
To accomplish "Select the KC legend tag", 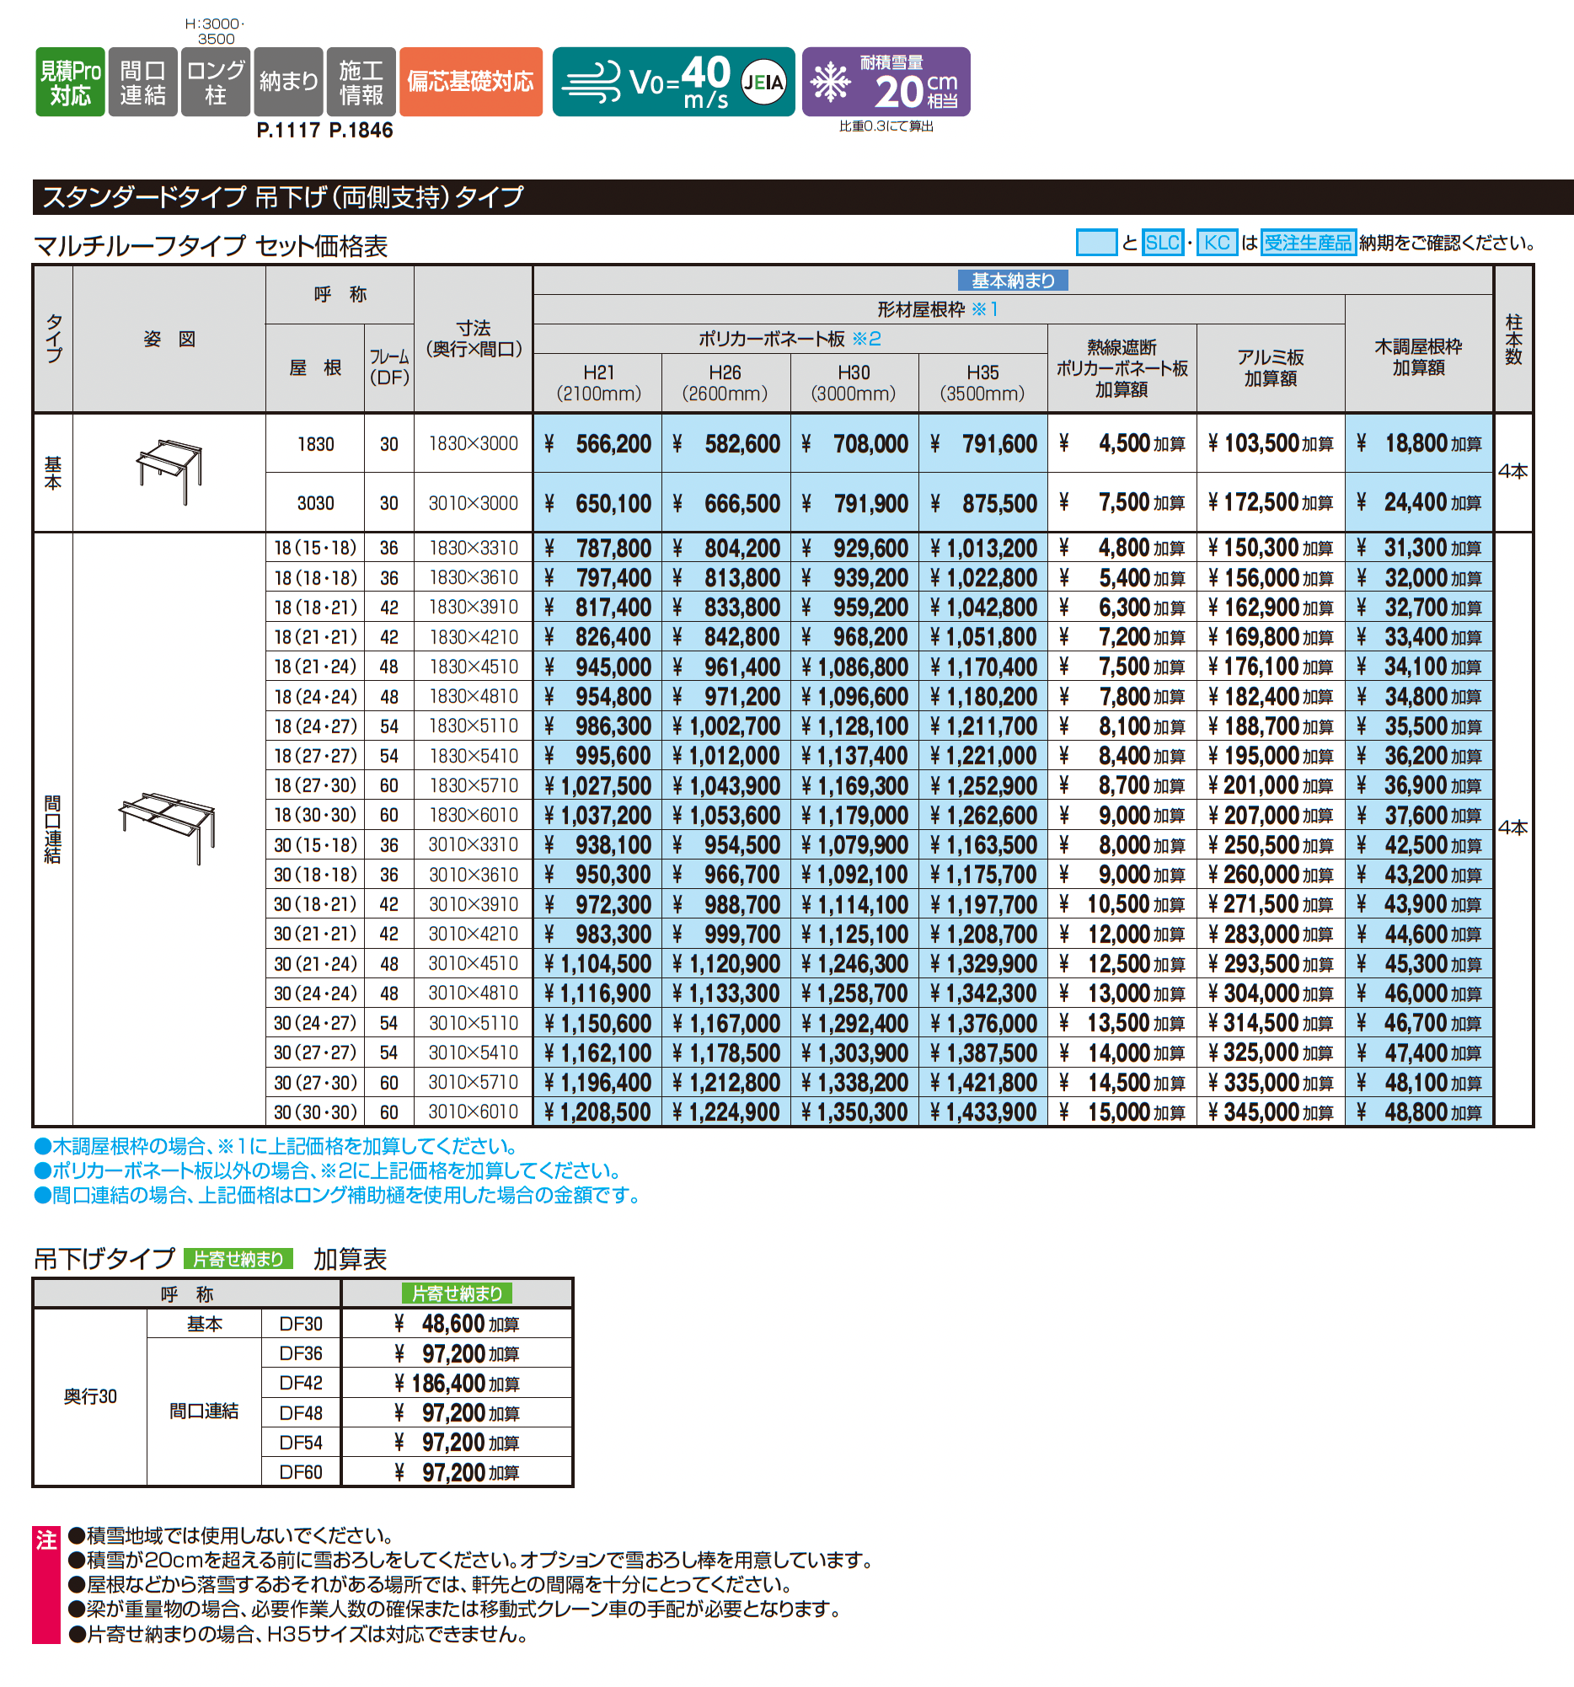I will pos(1217,243).
